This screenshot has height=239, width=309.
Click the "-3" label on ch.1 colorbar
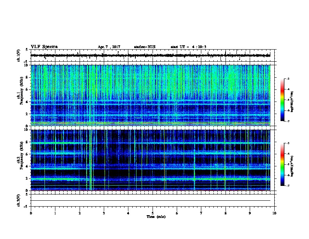pyautogui.click(x=288, y=78)
